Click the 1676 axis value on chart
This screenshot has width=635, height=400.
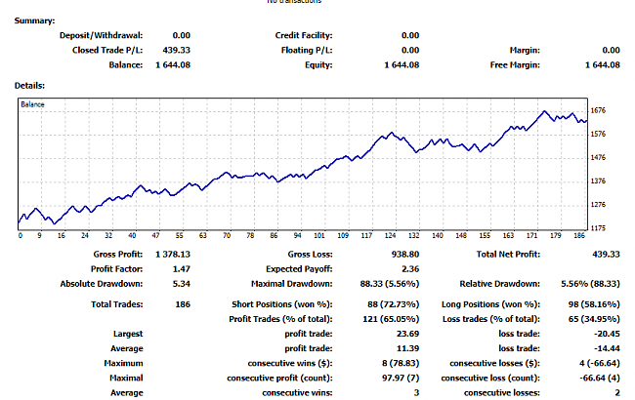pos(598,110)
